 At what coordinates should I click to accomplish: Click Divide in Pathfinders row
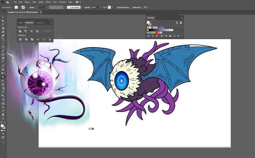20,39
